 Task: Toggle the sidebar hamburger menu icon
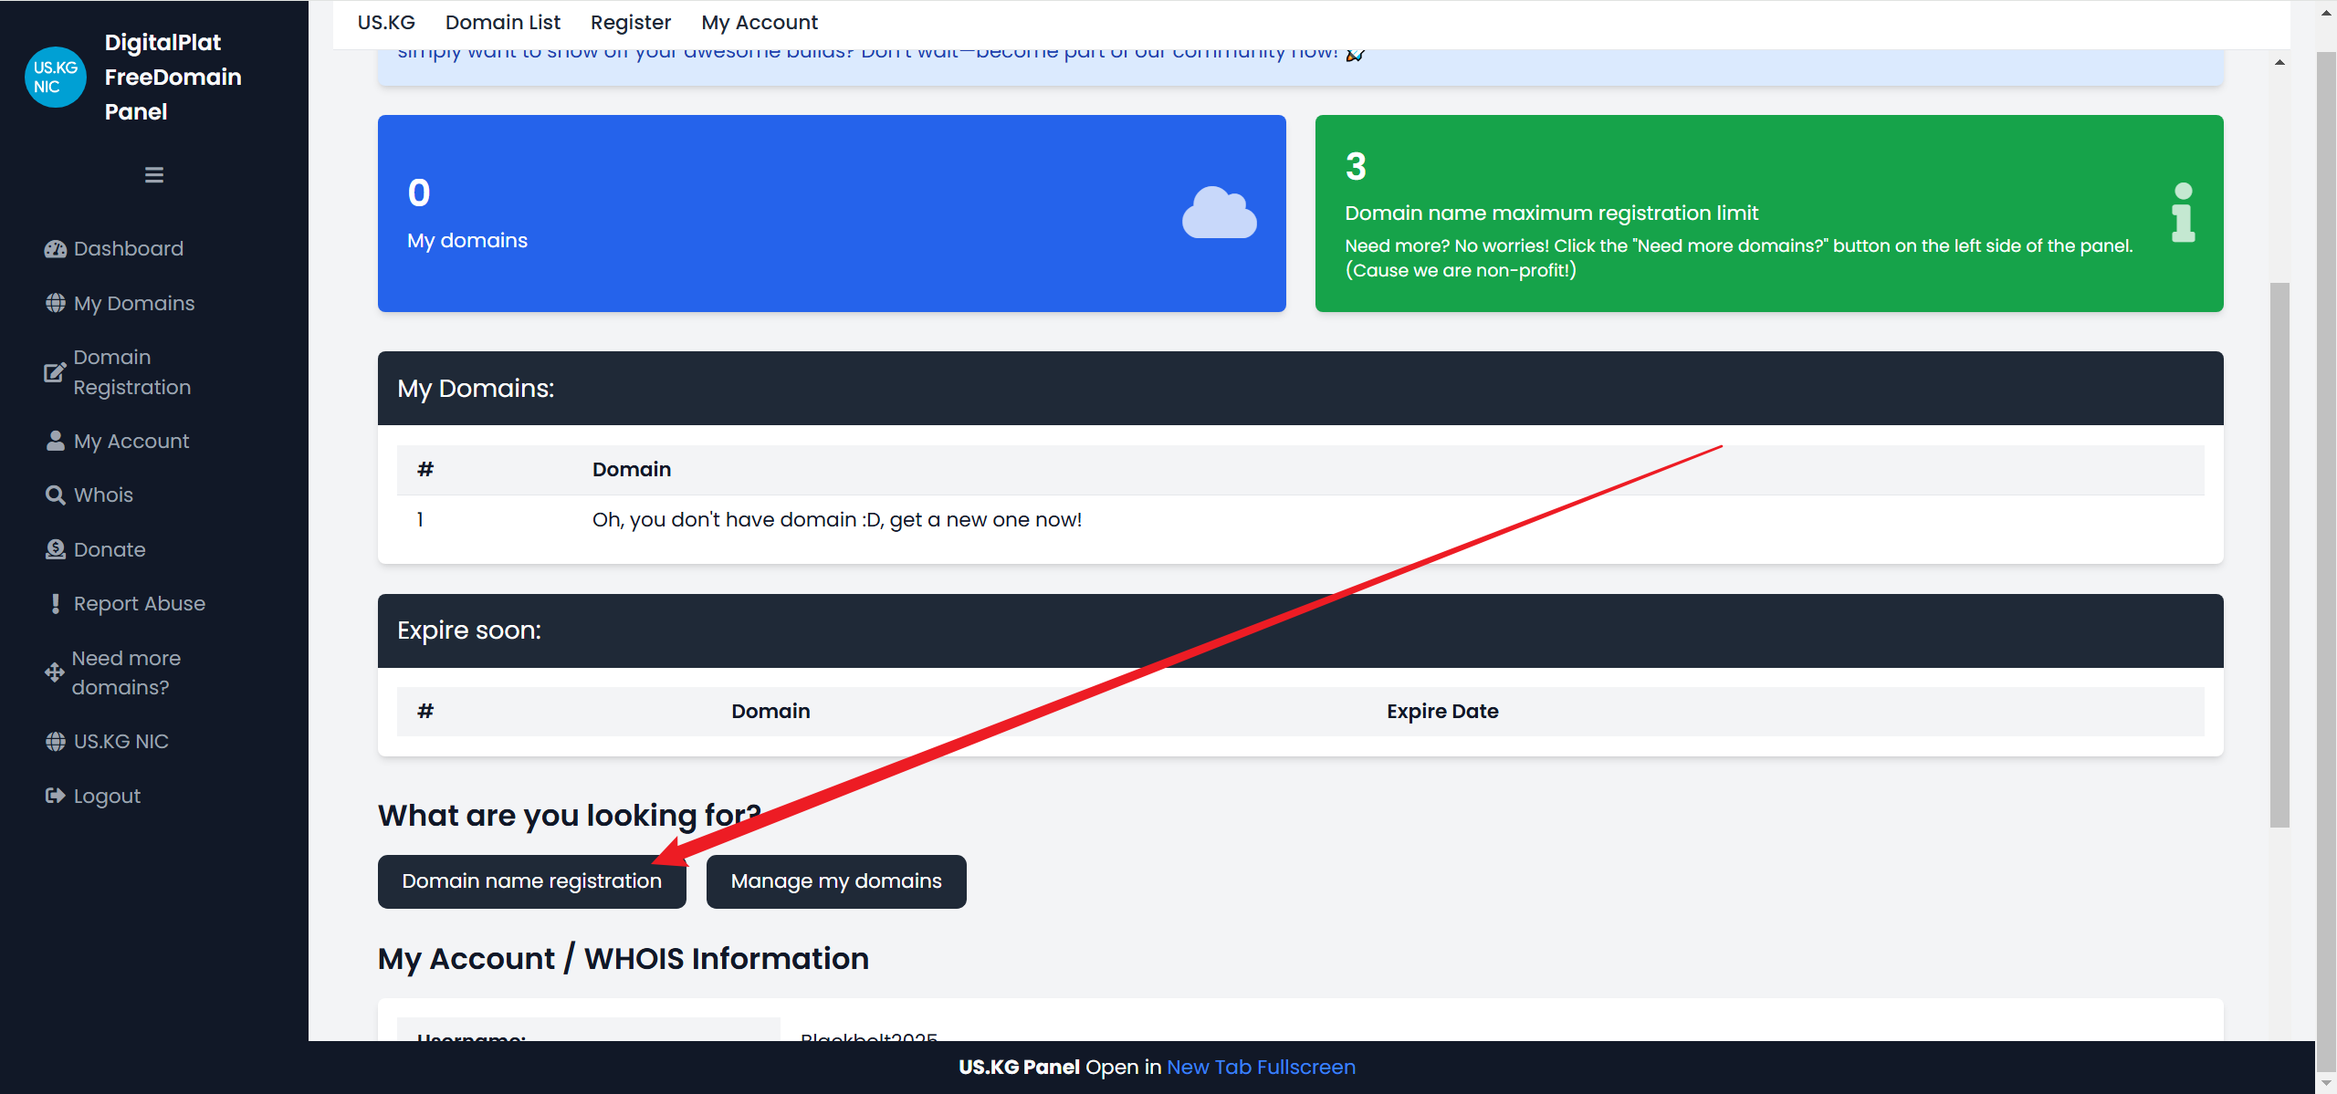(154, 174)
